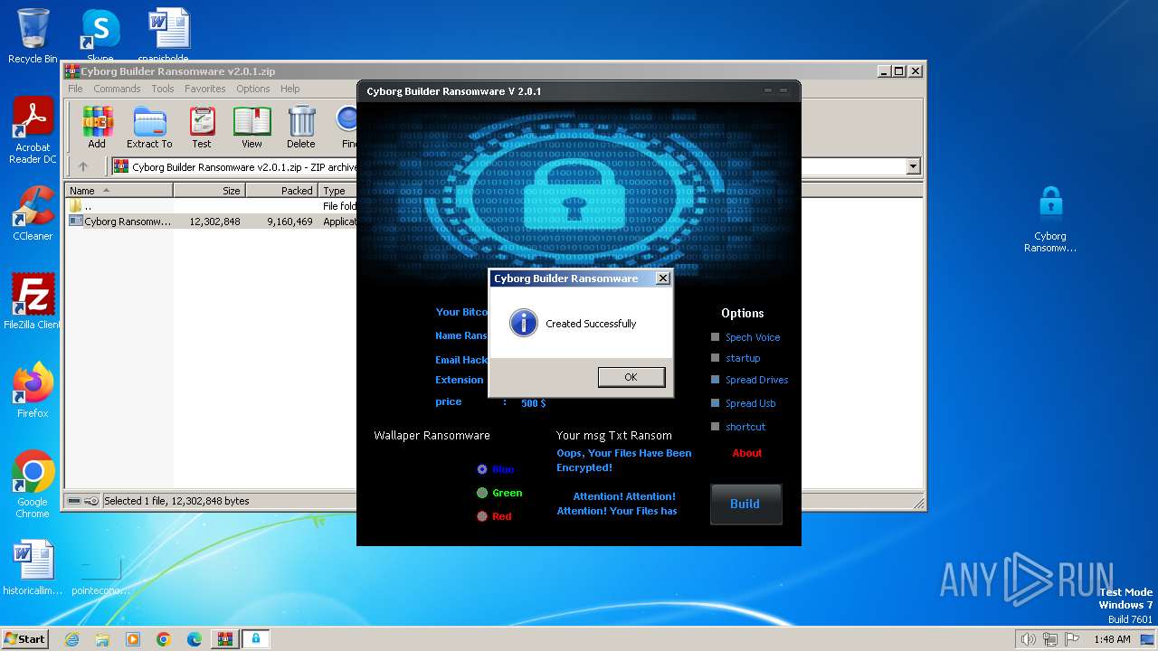The height and width of the screenshot is (651, 1158).
Task: Open the WinRAR Tools menu
Action: (x=163, y=89)
